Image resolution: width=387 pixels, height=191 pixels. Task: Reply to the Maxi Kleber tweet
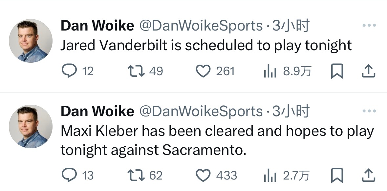[69, 176]
